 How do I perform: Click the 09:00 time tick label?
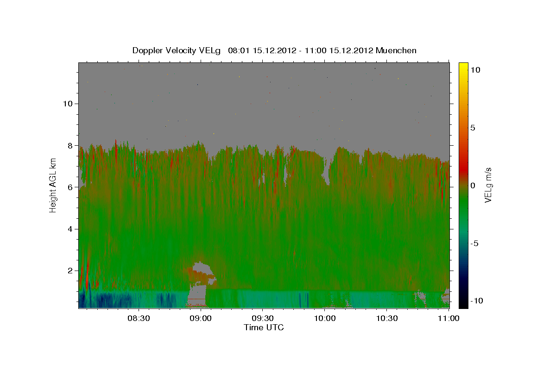click(201, 318)
